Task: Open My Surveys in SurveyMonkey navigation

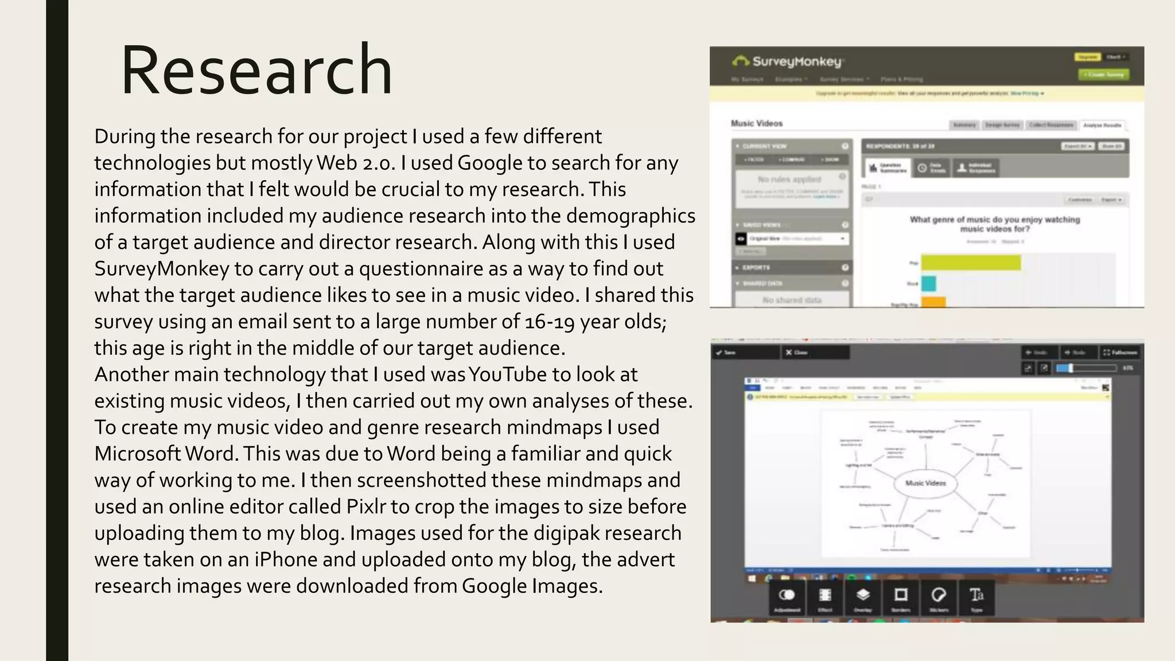Action: pyautogui.click(x=747, y=79)
